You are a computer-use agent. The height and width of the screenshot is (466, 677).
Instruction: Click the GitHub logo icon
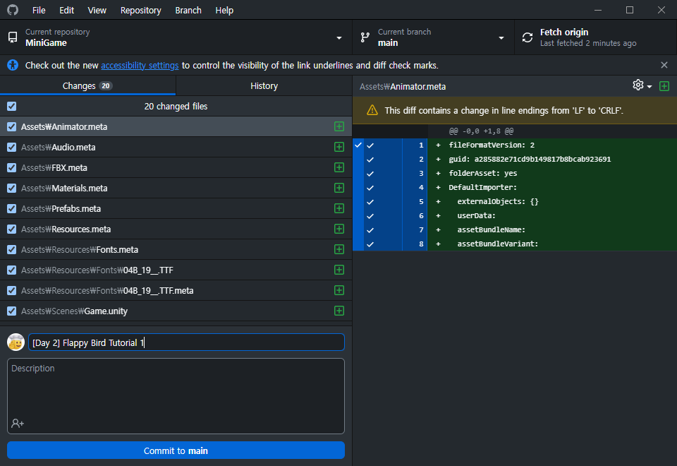point(13,10)
